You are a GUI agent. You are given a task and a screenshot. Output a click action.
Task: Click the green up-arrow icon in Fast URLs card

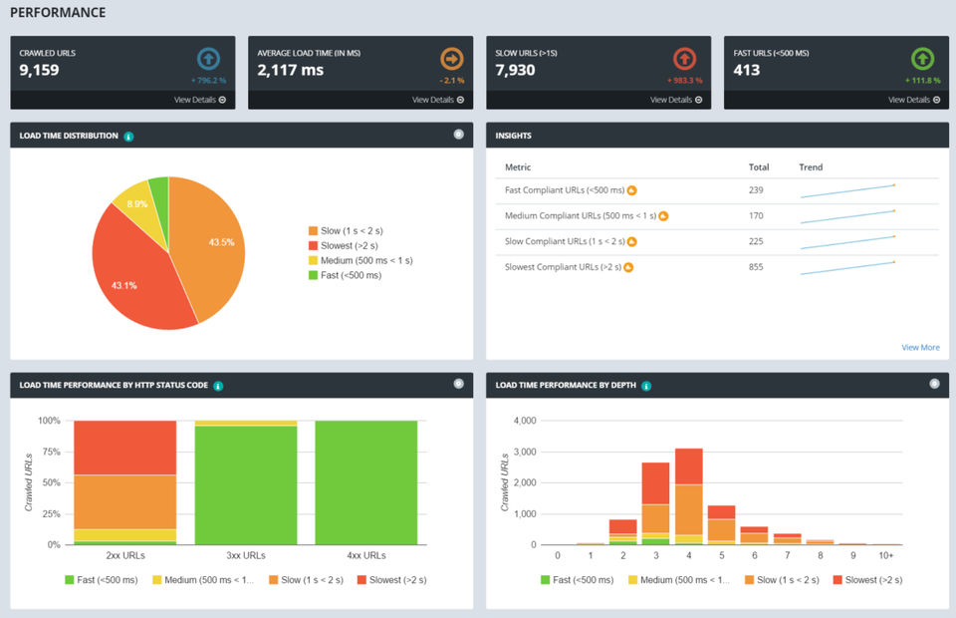pos(922,59)
